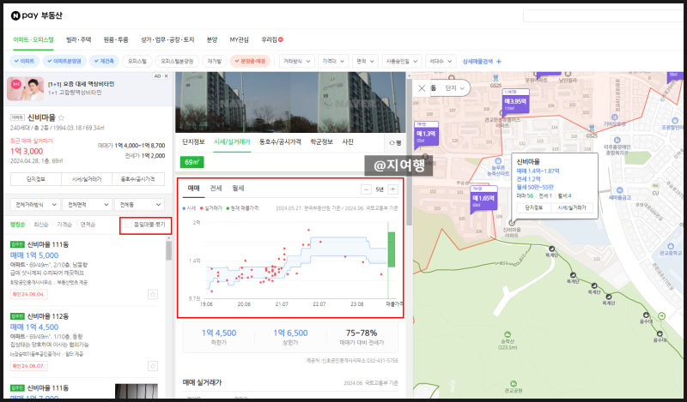The image size is (687, 402).
Task: Open the MY관심 menu
Action: pyautogui.click(x=239, y=39)
